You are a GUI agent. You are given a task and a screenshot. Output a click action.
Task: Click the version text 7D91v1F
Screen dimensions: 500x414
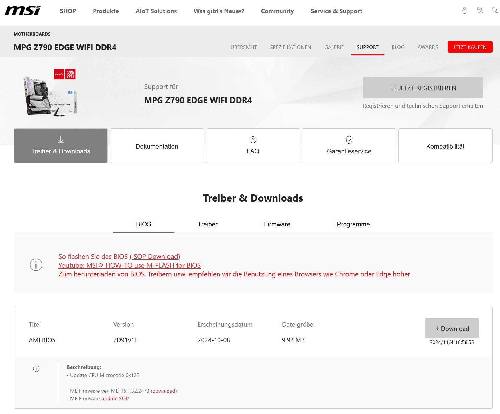[x=125, y=340]
